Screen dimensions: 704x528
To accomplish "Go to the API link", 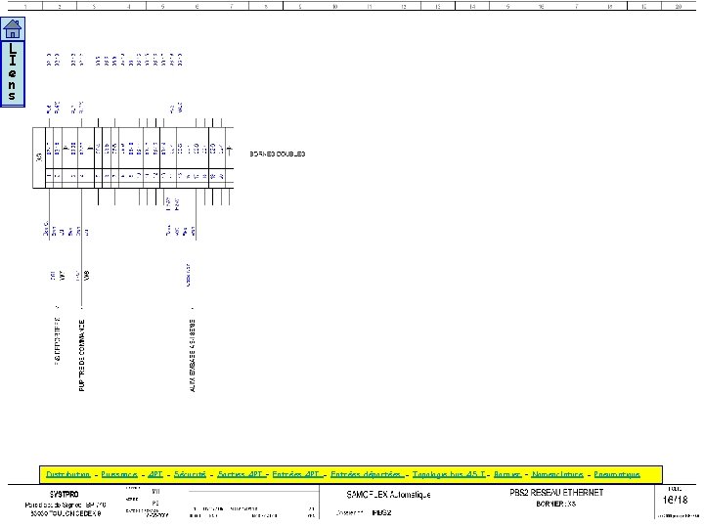I will click(x=155, y=474).
